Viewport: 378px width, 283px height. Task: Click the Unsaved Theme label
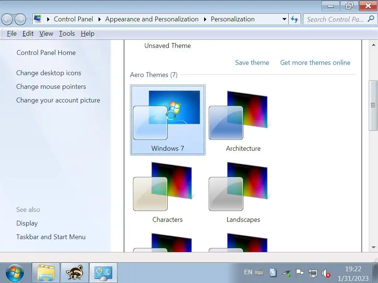pos(168,45)
